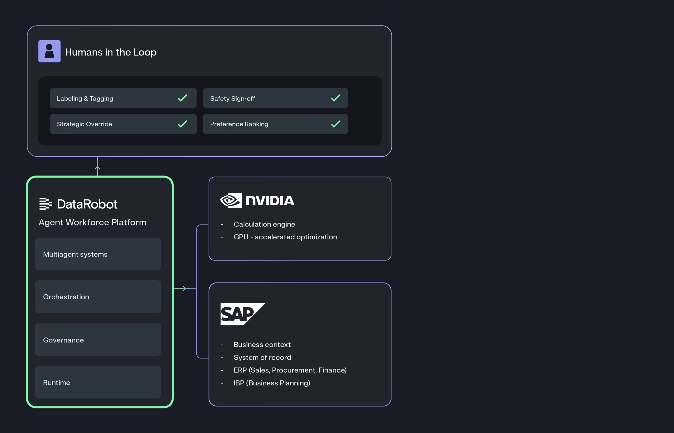The height and width of the screenshot is (433, 674).
Task: Toggle the Safety Sign-off checkmark
Action: pos(336,98)
